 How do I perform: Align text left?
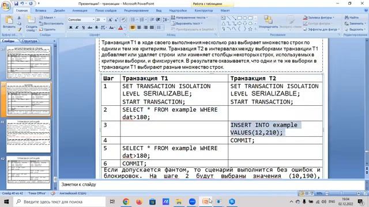tap(133, 28)
